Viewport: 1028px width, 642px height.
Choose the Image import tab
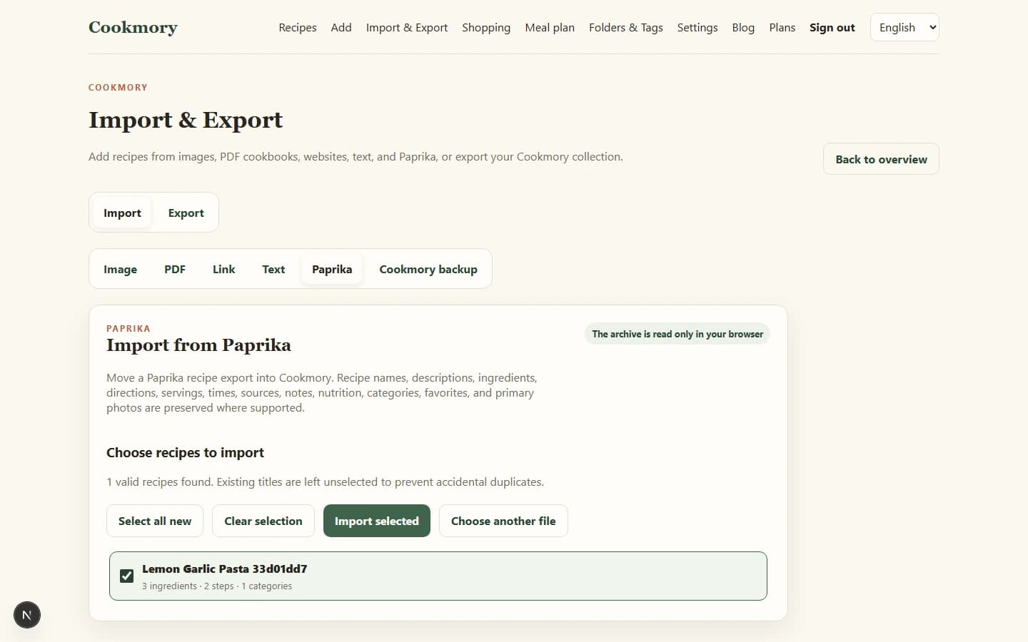120,269
